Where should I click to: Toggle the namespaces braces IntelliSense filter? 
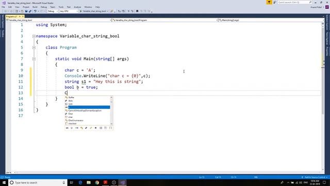(101, 128)
